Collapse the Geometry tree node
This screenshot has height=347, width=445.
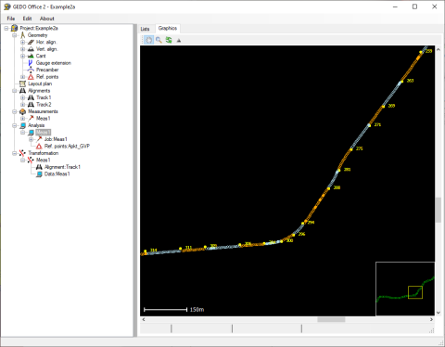click(15, 35)
